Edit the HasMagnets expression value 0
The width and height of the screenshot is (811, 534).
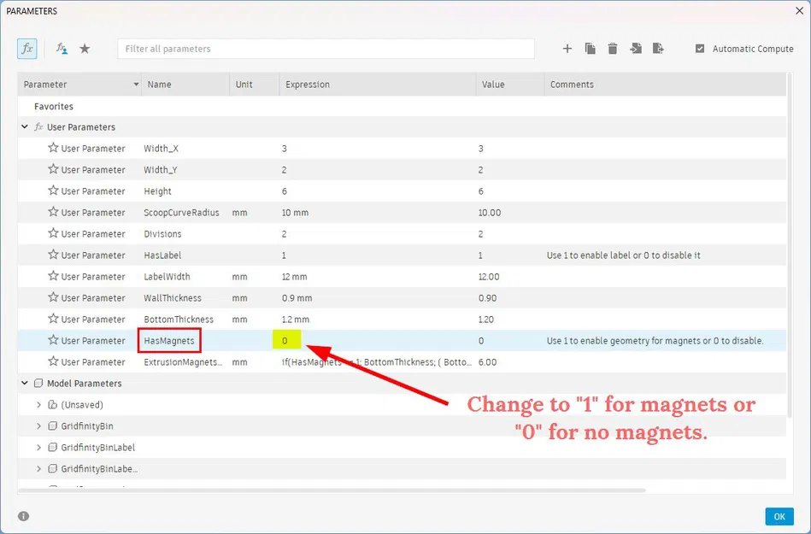(x=285, y=341)
